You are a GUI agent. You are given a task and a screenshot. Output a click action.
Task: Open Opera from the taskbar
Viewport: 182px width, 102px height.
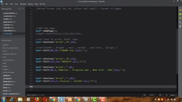tap(45, 99)
